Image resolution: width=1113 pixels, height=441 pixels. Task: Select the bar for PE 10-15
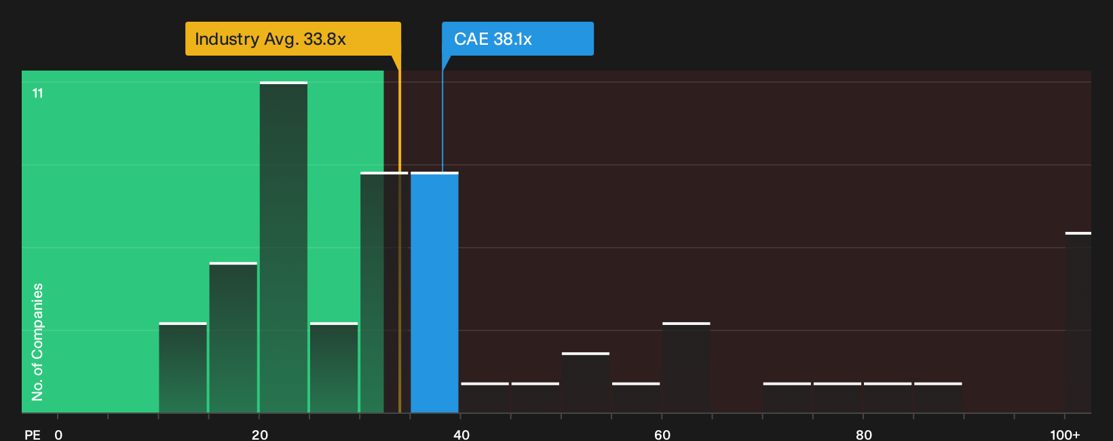(183, 368)
